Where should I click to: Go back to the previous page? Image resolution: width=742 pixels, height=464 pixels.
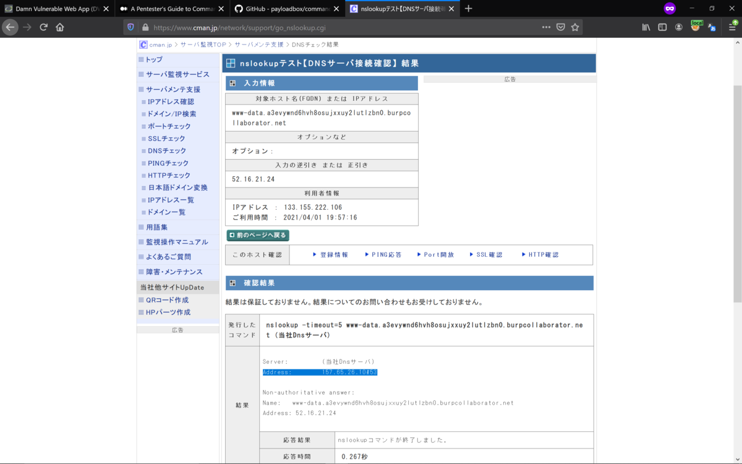[x=10, y=27]
